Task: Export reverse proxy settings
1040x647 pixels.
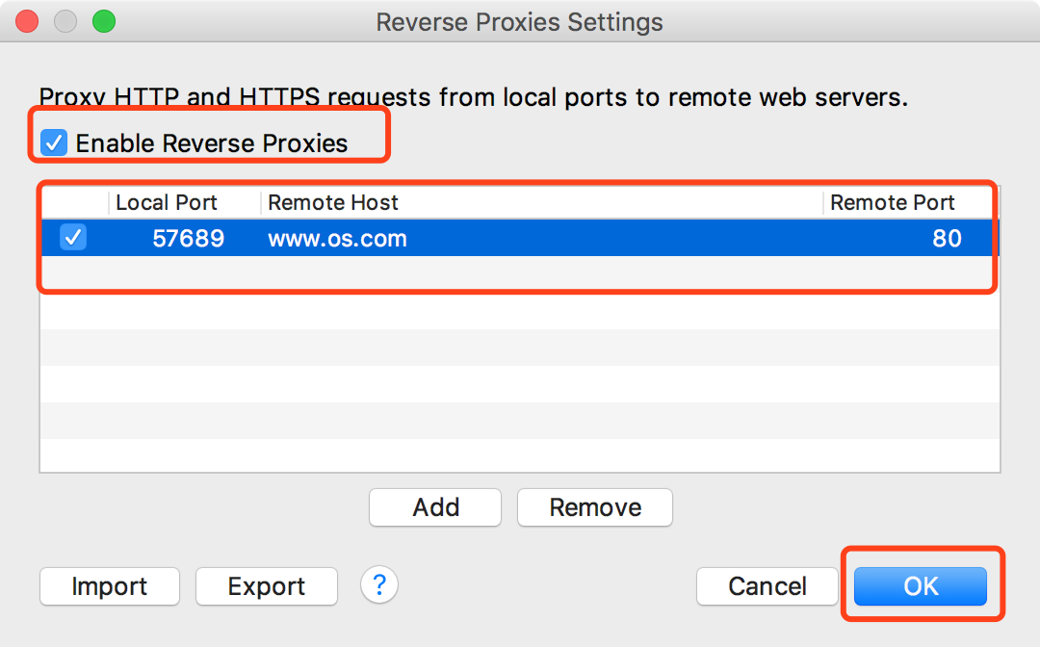Action: click(x=267, y=586)
